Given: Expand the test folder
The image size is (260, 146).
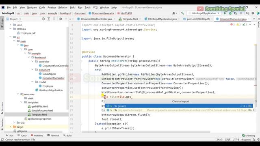Looking at the screenshot, I should coord(14,123).
